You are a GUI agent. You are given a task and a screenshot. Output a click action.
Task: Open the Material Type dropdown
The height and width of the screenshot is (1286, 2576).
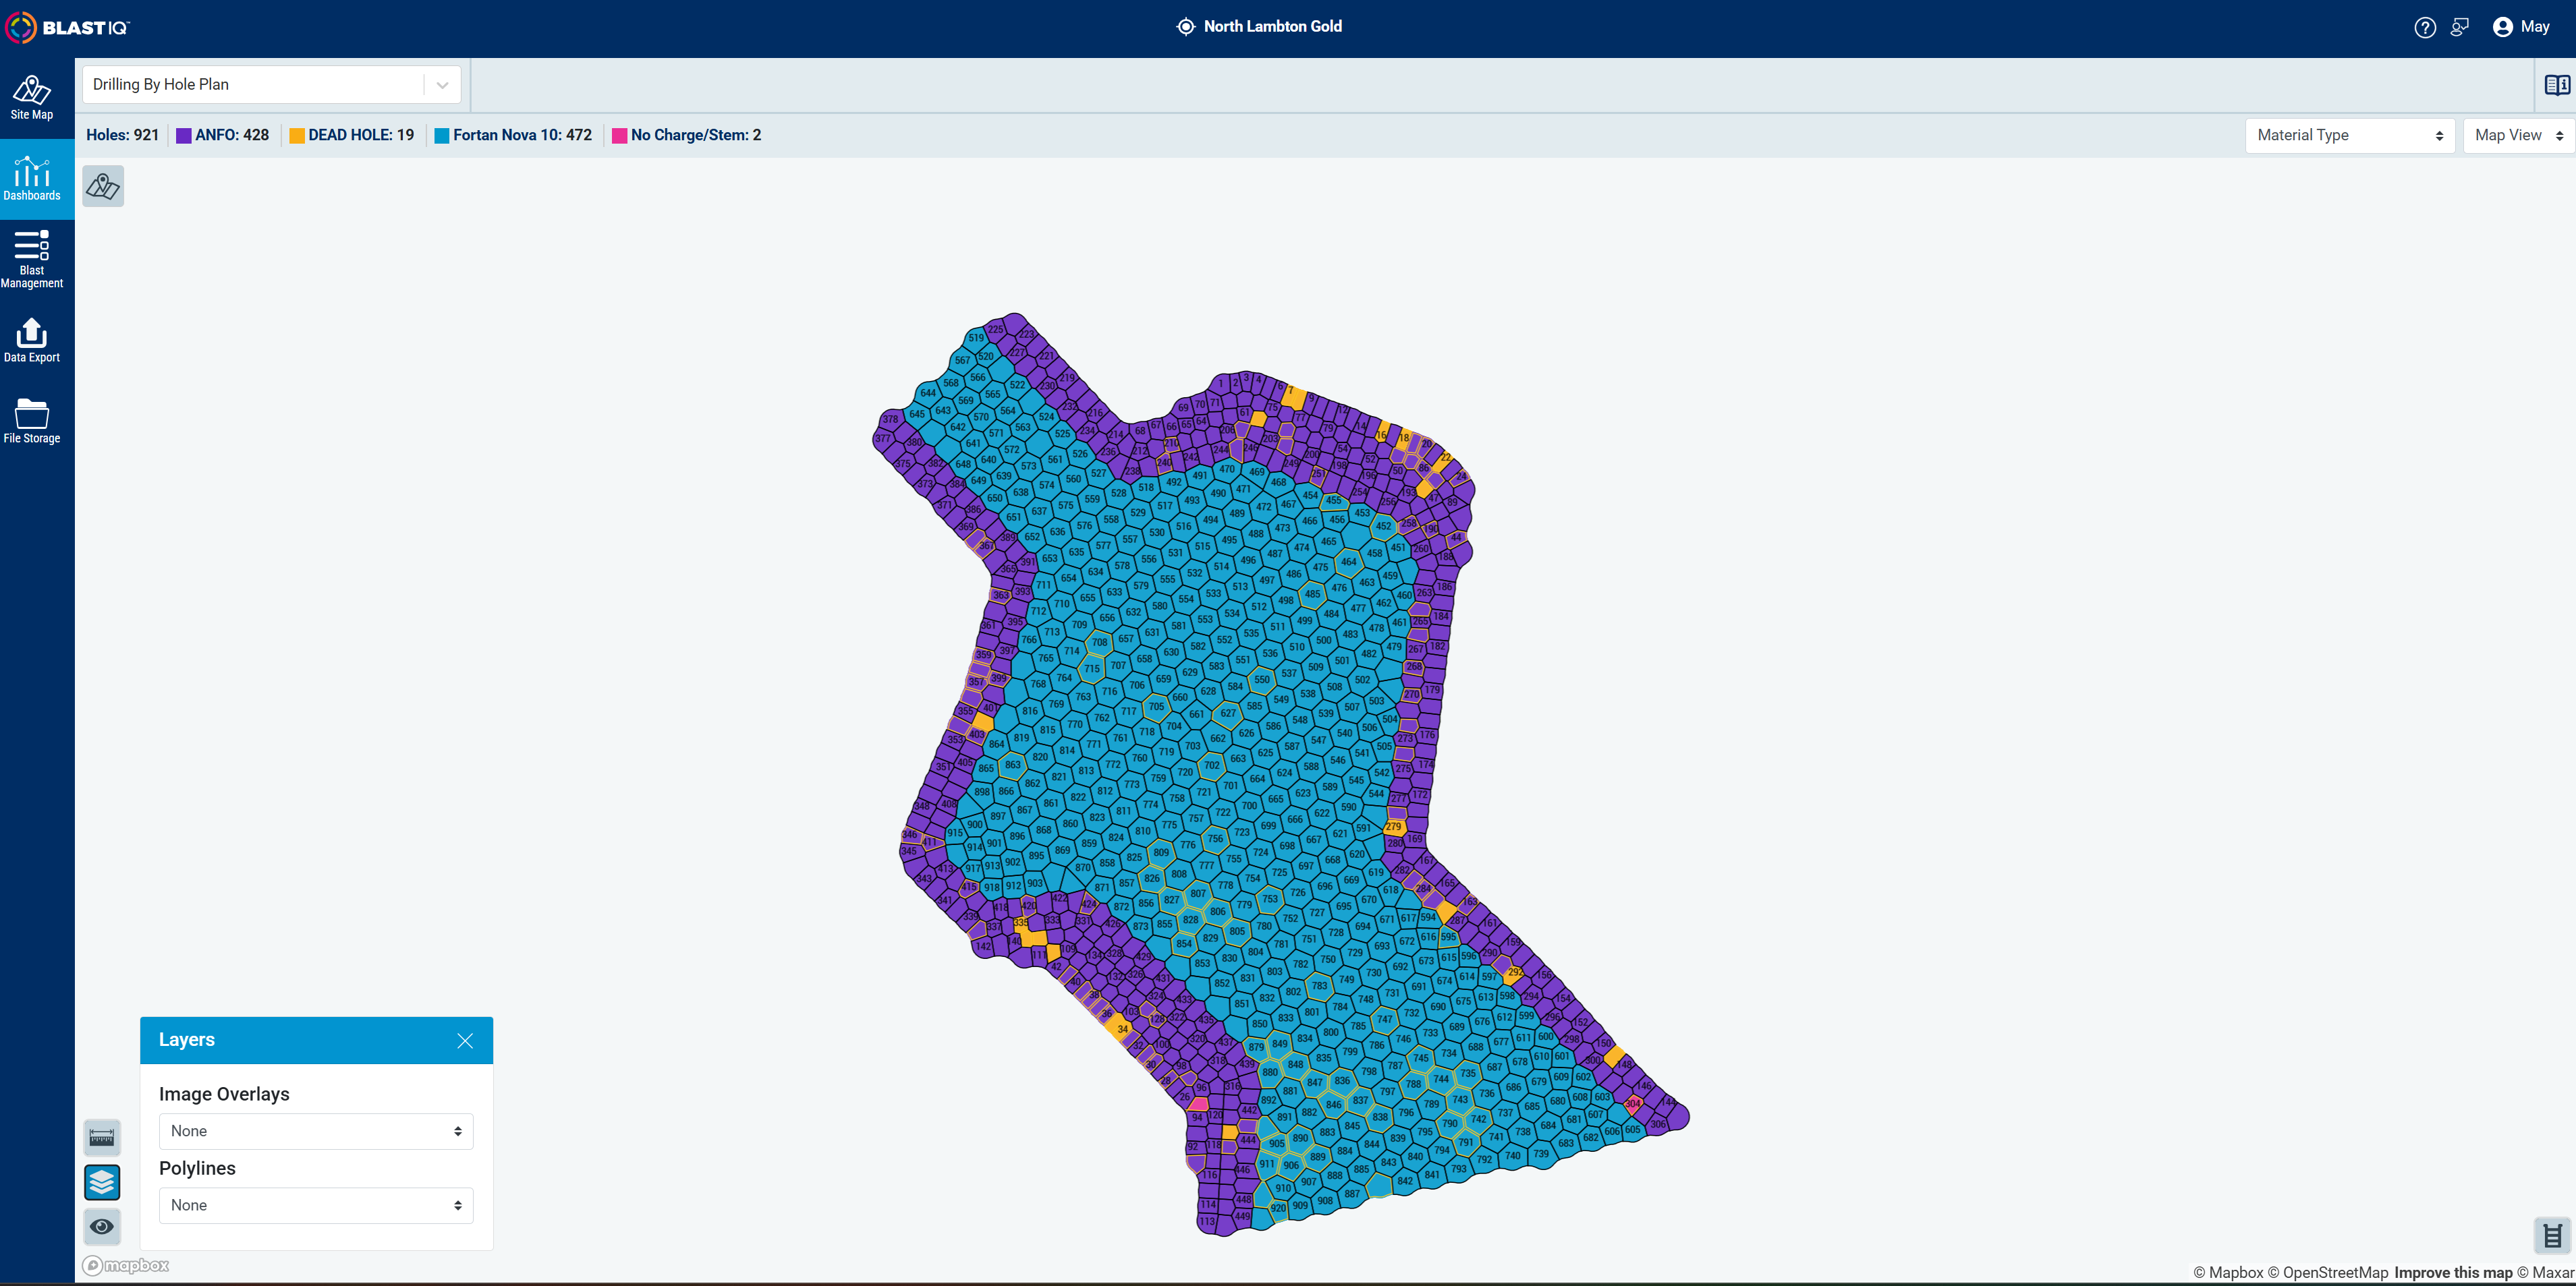(2350, 136)
